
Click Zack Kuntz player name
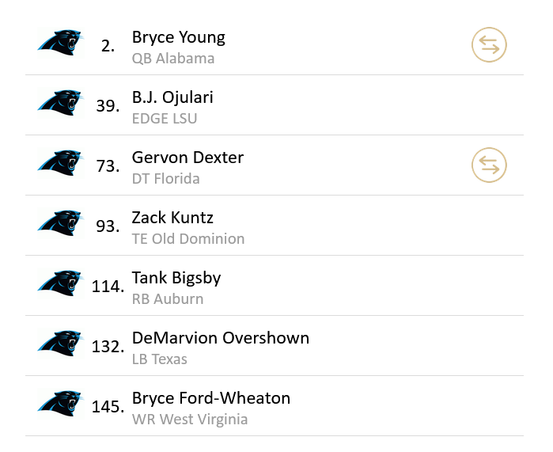click(172, 218)
